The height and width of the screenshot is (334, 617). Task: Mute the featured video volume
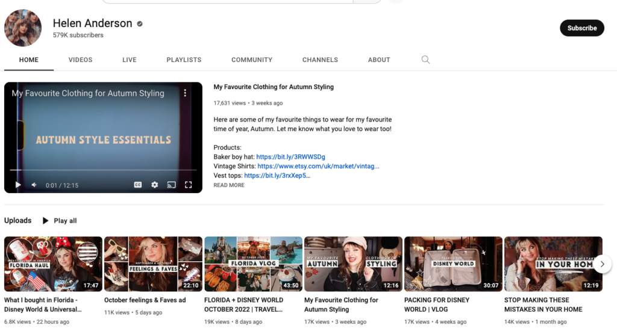34,185
